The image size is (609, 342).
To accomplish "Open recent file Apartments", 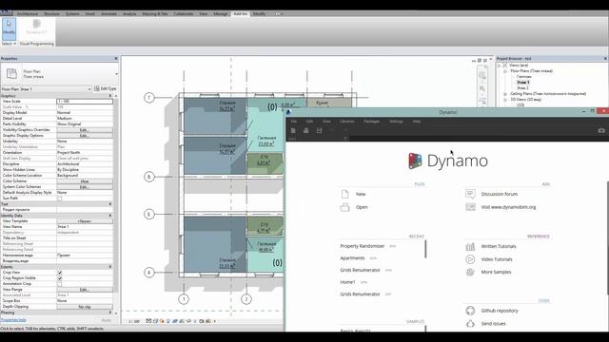I will [x=352, y=258].
